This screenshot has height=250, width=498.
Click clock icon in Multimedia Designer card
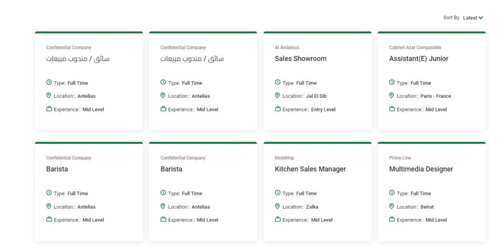(392, 193)
